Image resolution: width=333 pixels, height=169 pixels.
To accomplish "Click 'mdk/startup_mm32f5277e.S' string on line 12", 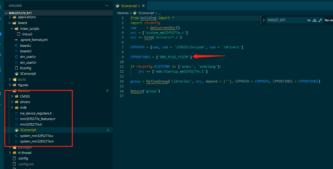I will tap(180, 72).
